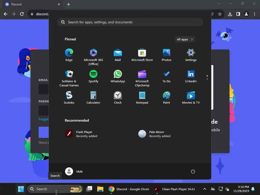Open Chrome downloads icon
This screenshot has width=260, height=195.
(230, 14)
